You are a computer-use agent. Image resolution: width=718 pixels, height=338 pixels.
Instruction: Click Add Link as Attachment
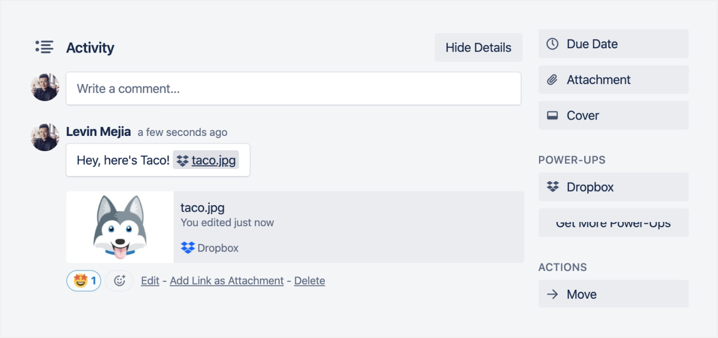pos(227,281)
